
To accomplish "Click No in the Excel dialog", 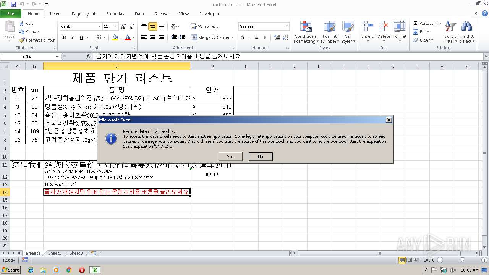I will (x=260, y=157).
